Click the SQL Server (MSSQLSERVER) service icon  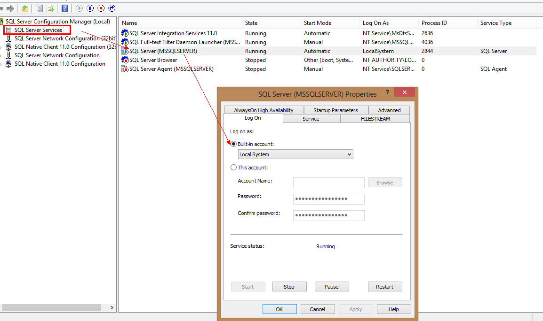(125, 51)
